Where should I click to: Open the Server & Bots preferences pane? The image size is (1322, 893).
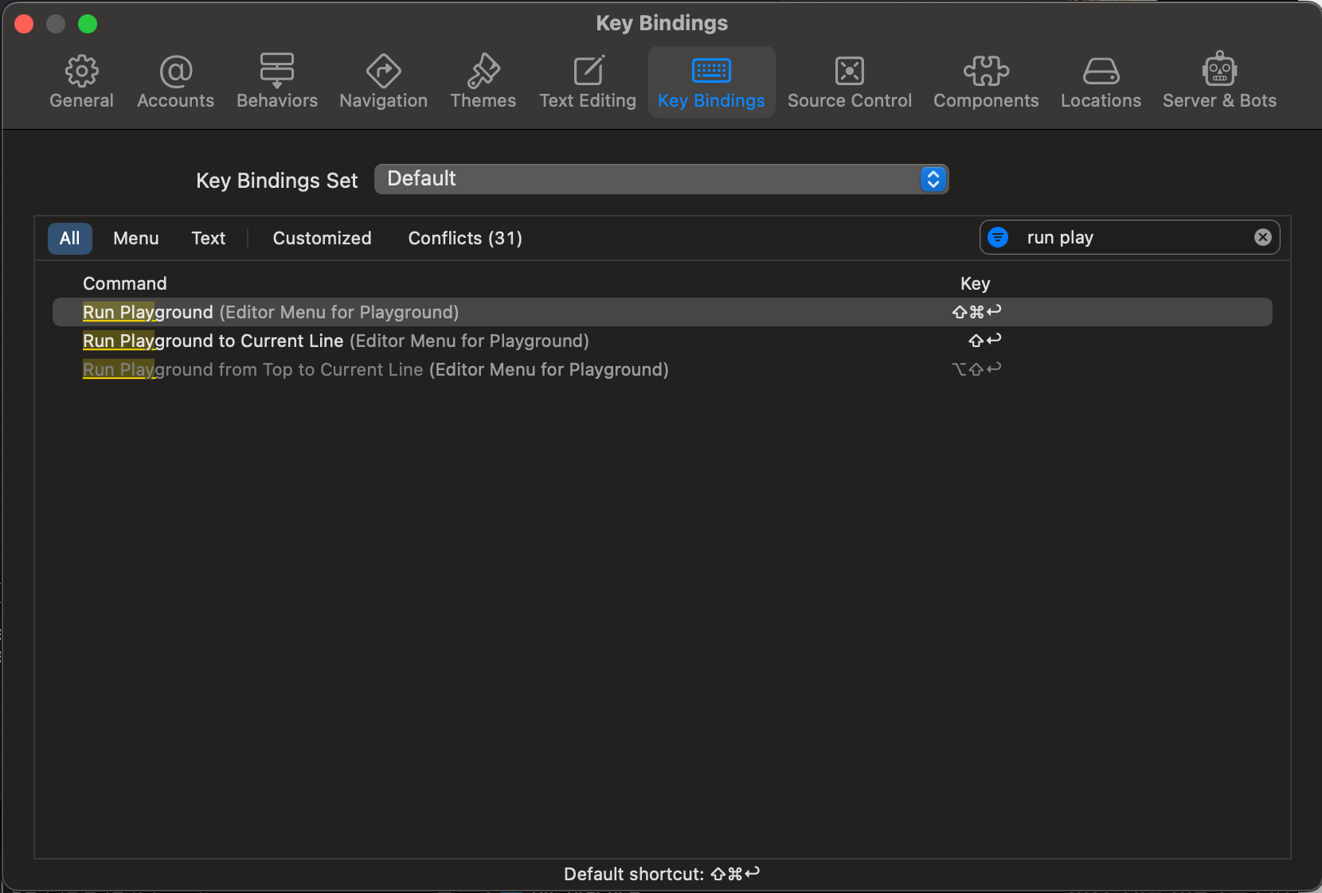1219,82
